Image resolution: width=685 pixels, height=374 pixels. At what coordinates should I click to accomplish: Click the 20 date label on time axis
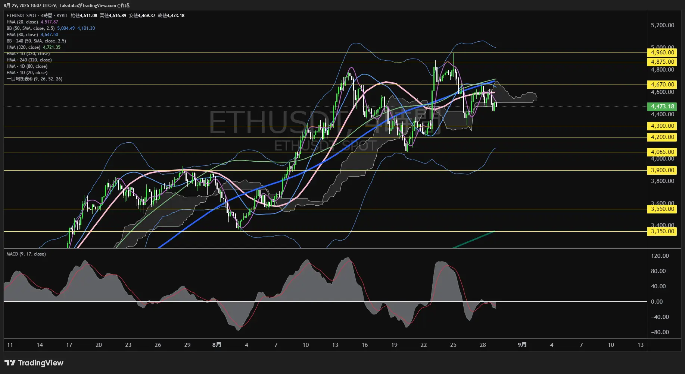(99, 345)
